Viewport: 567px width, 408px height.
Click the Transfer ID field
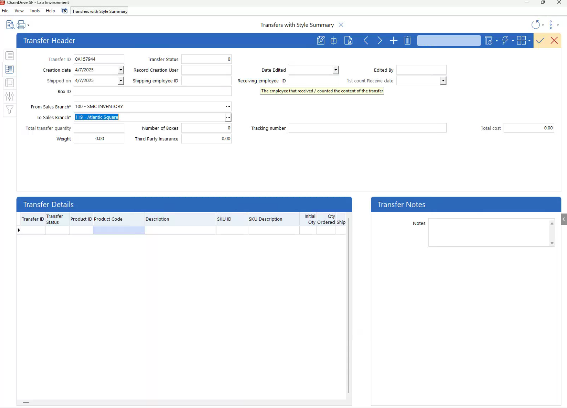99,59
